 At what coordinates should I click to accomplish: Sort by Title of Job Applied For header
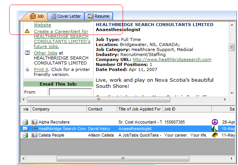[x=140, y=109]
